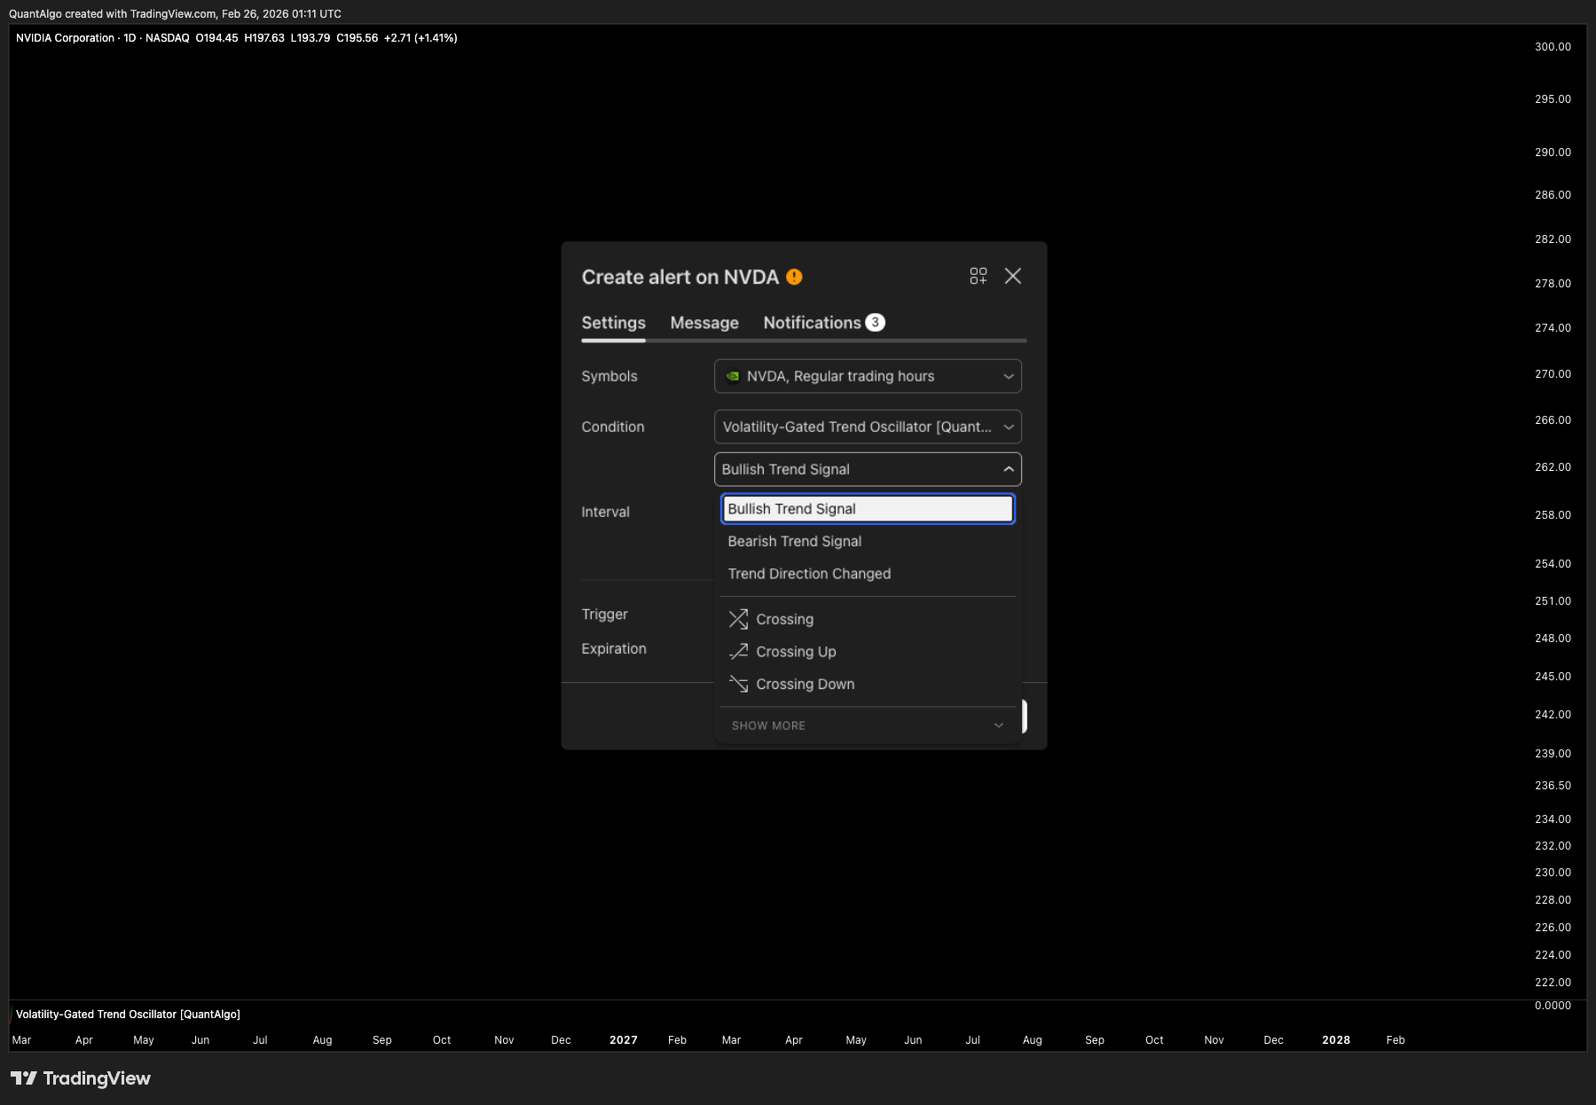Close the Create alert dialog
The width and height of the screenshot is (1596, 1105).
[1012, 276]
